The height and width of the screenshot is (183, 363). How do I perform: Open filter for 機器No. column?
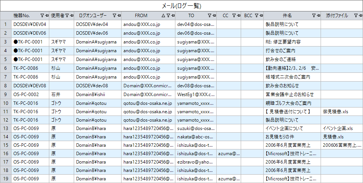(42, 16)
